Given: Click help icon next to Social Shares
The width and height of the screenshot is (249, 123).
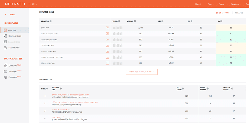Looking at the screenshot, I should [x=208, y=89].
